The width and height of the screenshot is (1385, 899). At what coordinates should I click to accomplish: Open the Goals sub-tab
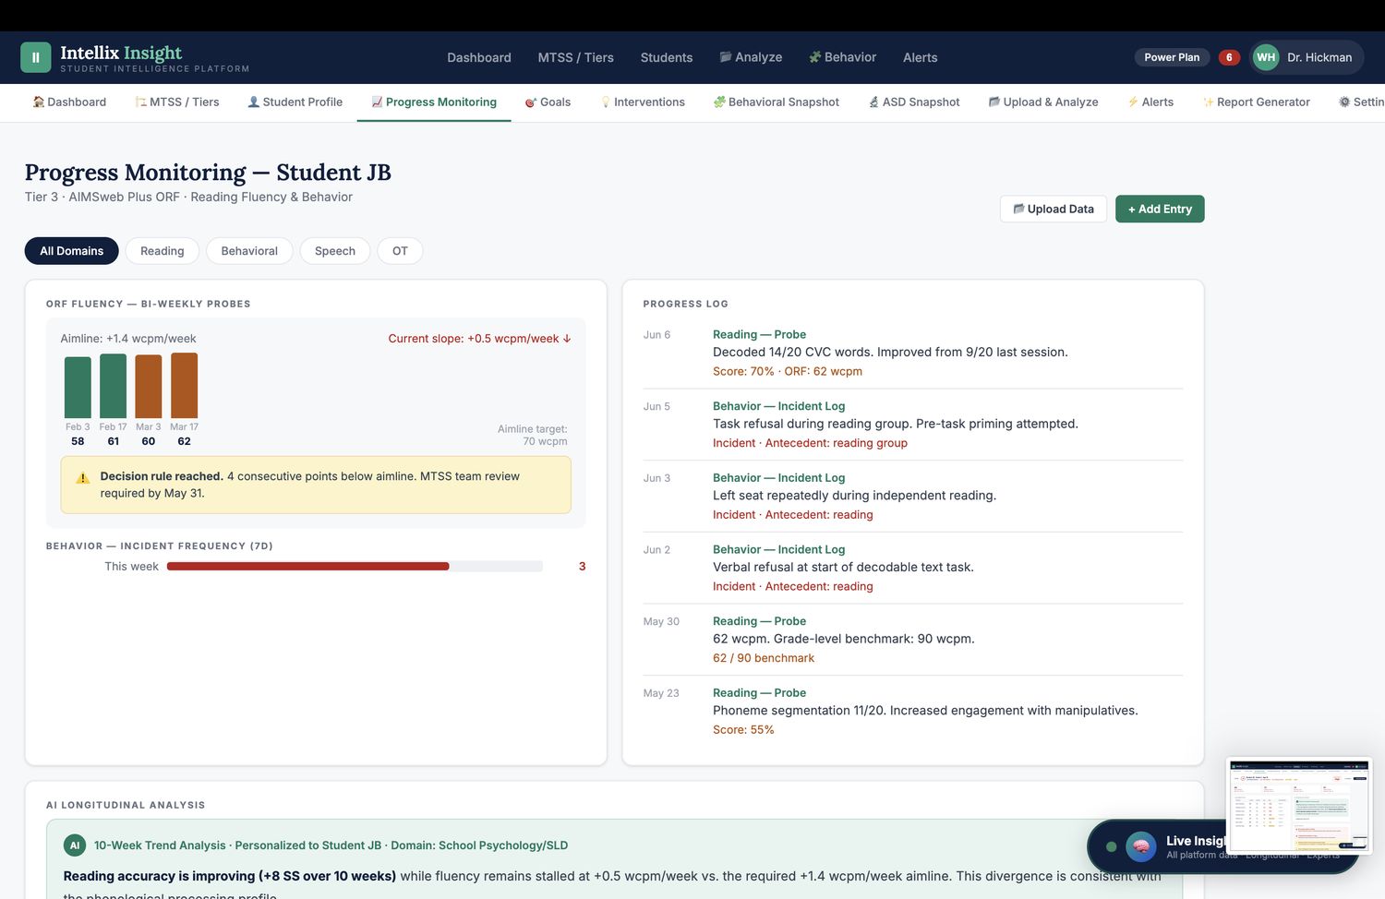(x=548, y=102)
